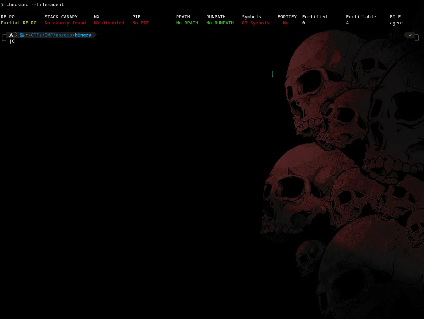Click the "STACK CANARY" column header
The height and width of the screenshot is (319, 424).
coord(61,17)
